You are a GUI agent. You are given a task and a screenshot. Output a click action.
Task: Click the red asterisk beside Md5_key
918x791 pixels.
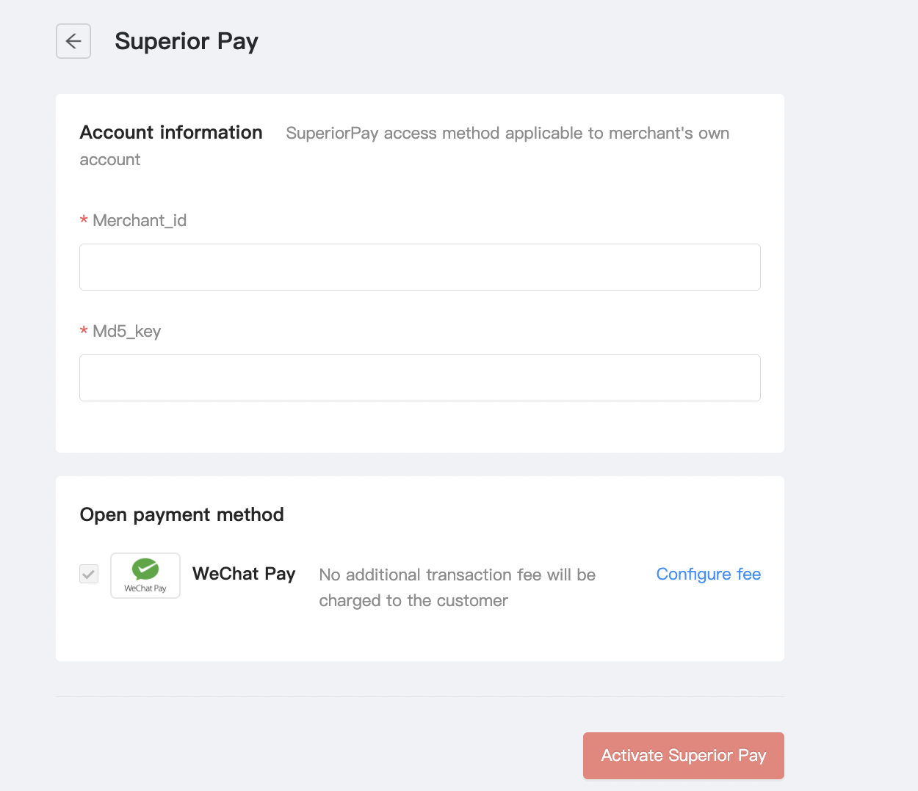coord(84,332)
